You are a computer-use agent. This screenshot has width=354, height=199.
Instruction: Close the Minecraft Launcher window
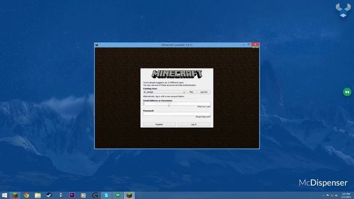256,45
